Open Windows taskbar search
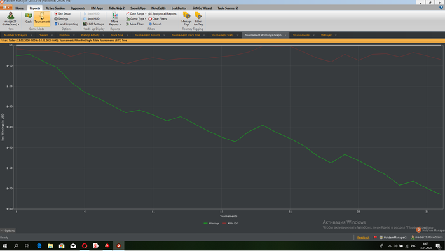 16,246
